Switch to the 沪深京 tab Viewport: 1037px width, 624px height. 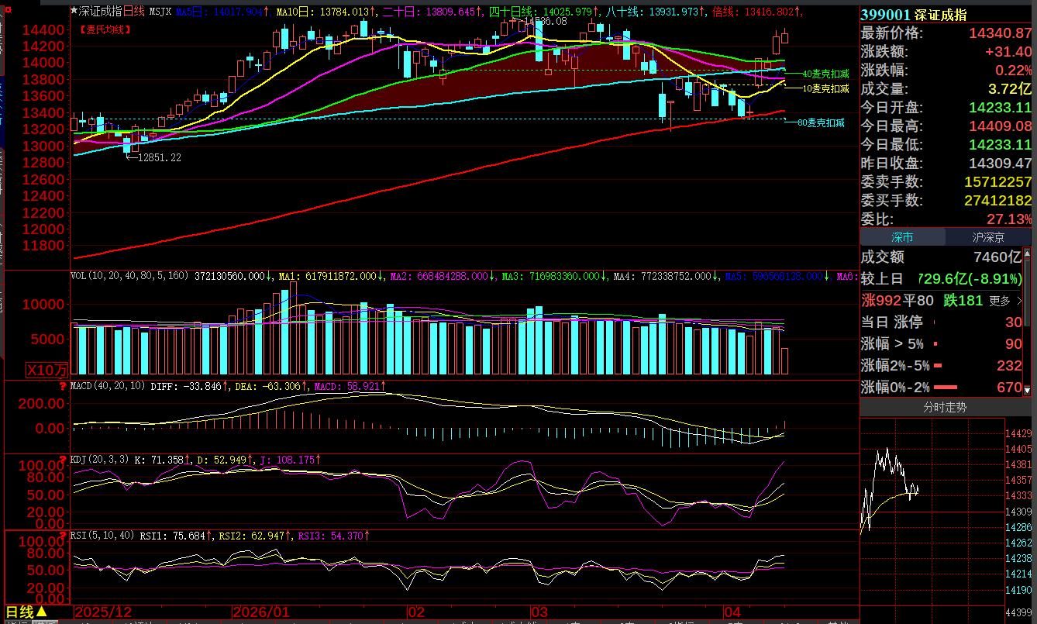point(987,237)
